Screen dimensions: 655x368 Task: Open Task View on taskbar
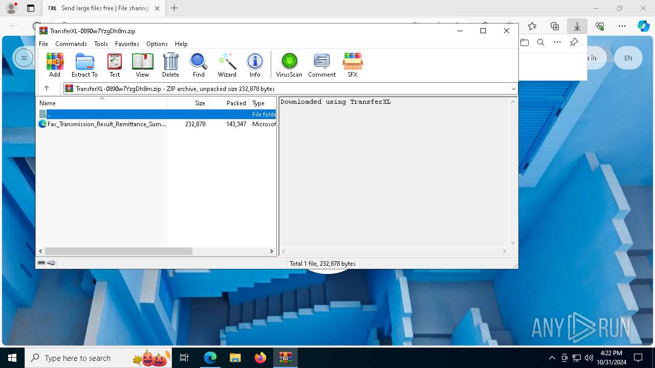(x=185, y=358)
